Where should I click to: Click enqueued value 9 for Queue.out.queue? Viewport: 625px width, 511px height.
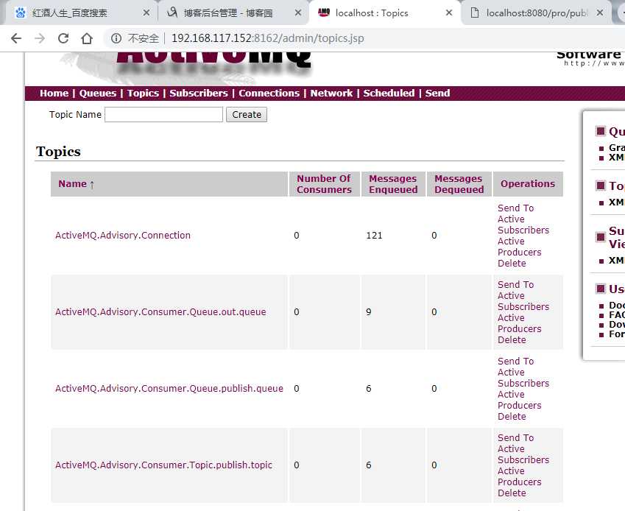point(369,312)
